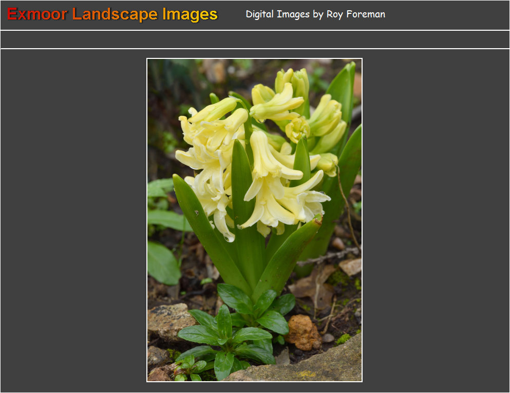This screenshot has width=510, height=393.
Task: Click the green moss patch near the large rock
Action: tap(343, 338)
